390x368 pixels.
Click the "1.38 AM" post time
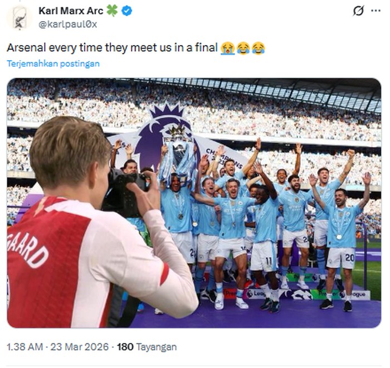[25, 347]
